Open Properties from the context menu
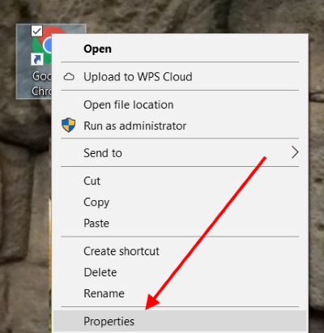This screenshot has height=333, width=324. coord(180,321)
